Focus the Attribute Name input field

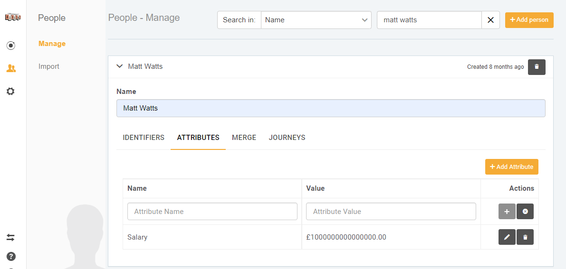[x=212, y=212]
